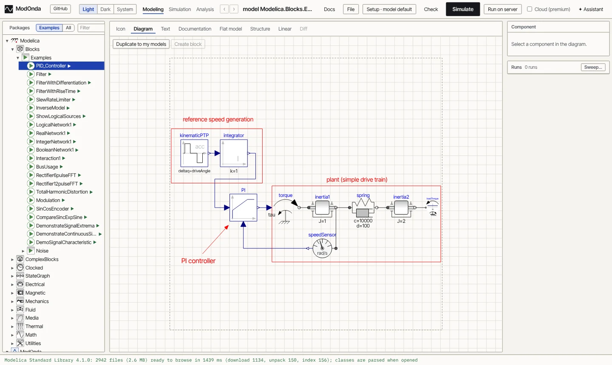Select the integrator block in the diagram
The image size is (612, 365).
point(234,153)
